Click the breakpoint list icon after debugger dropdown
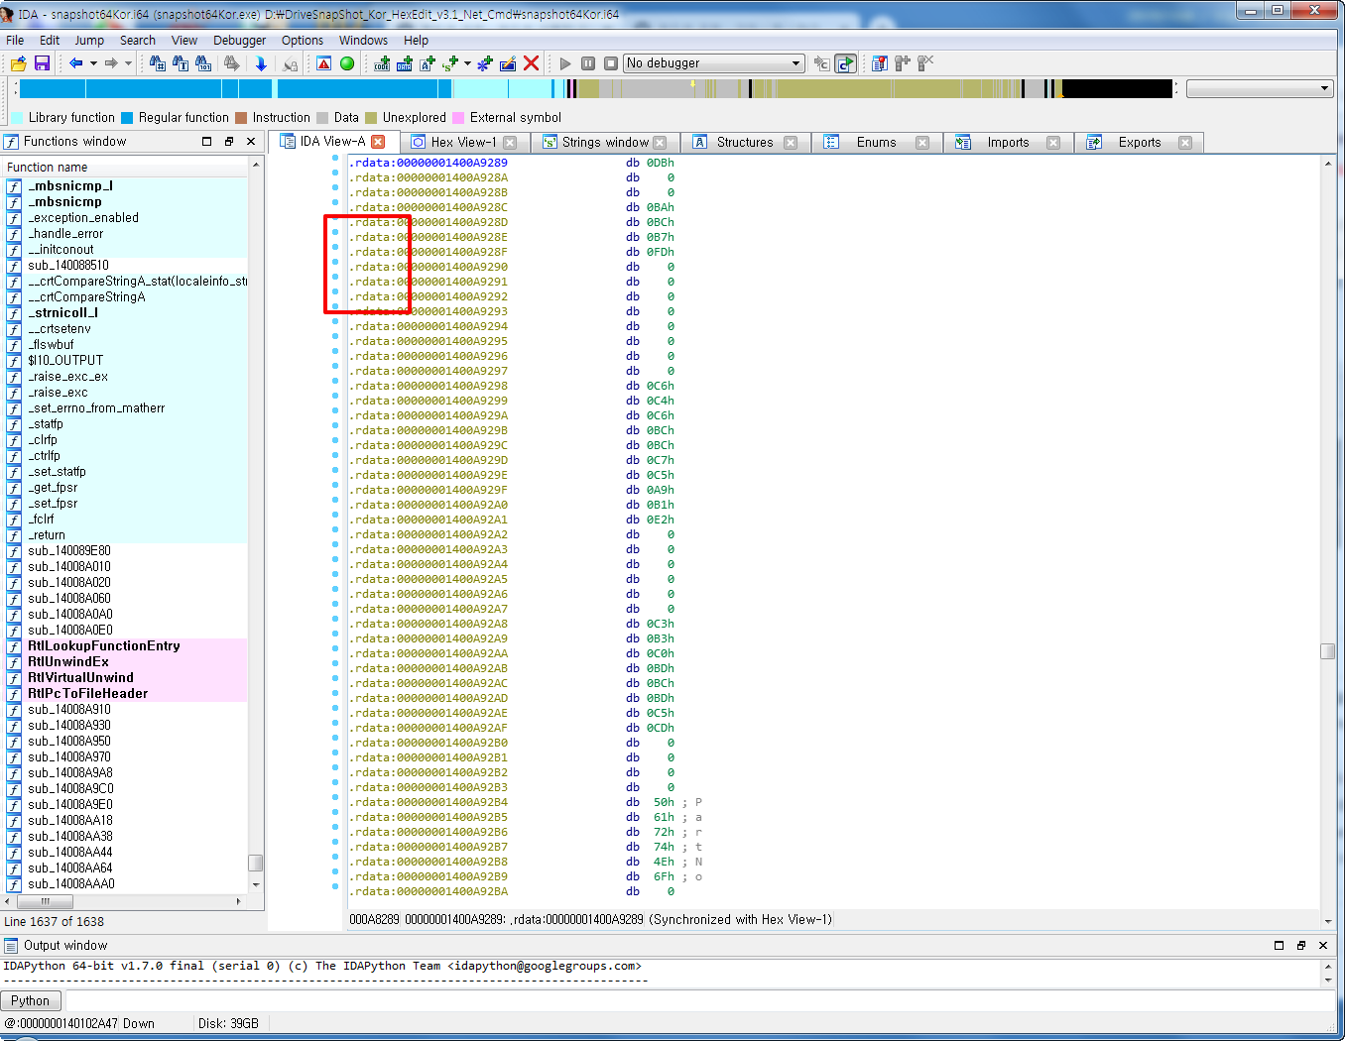Image resolution: width=1345 pixels, height=1041 pixels. 821,63
